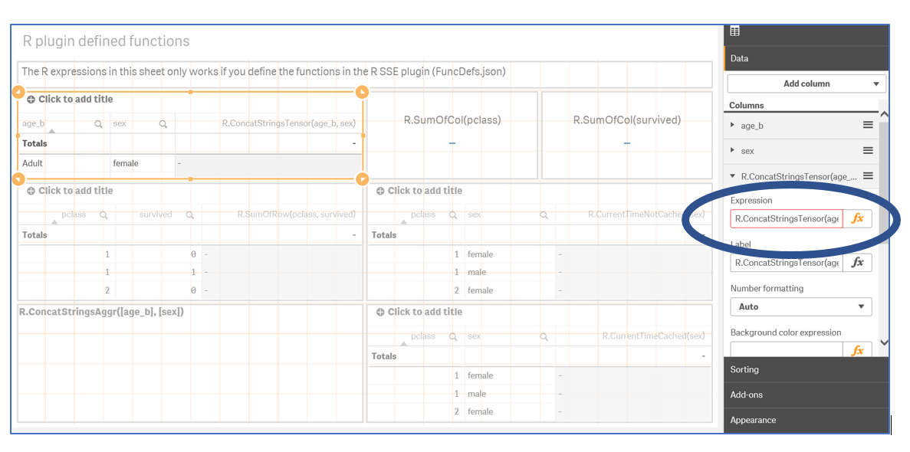
Task: Open the Add-ons section
Action: click(805, 395)
